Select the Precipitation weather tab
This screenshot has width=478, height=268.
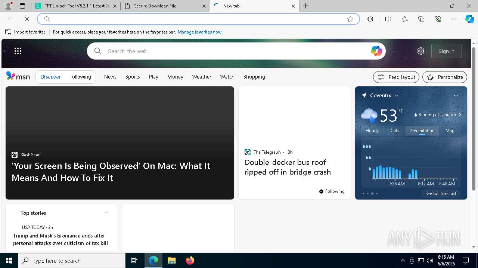tap(422, 131)
